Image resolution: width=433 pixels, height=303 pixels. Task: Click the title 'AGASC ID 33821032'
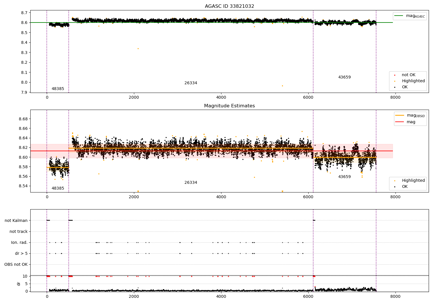tap(229, 6)
